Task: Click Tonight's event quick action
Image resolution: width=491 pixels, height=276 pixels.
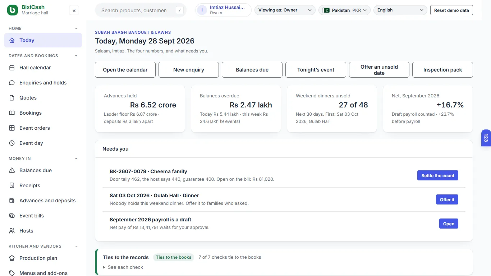Action: point(316,70)
